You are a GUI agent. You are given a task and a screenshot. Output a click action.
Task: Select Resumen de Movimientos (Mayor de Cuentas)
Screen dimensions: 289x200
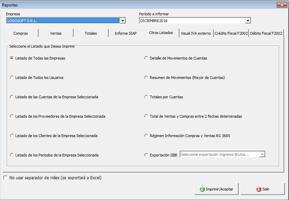(146, 78)
